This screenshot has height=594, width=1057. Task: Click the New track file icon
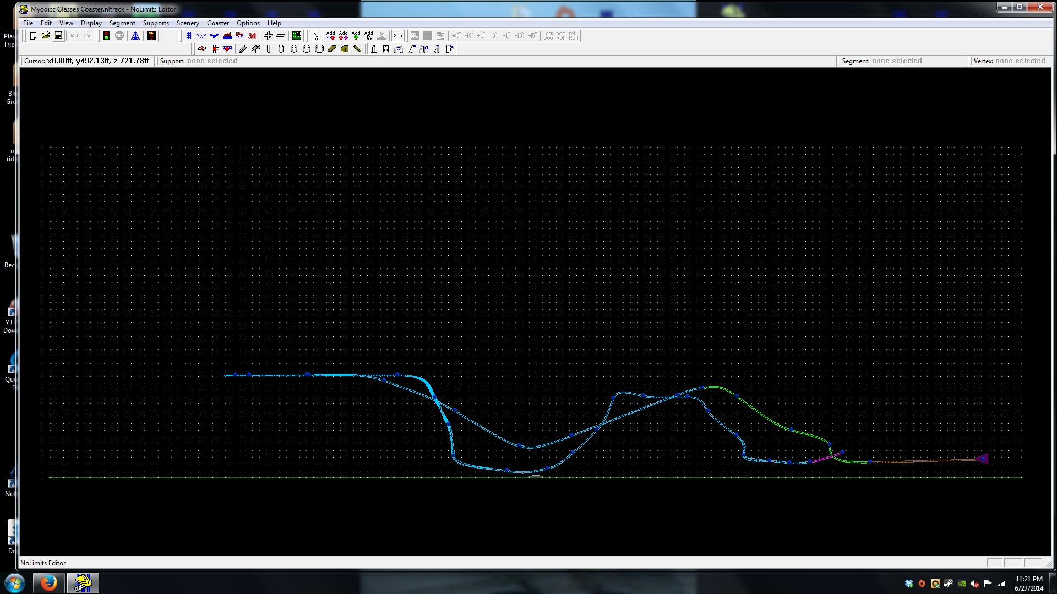pos(33,36)
